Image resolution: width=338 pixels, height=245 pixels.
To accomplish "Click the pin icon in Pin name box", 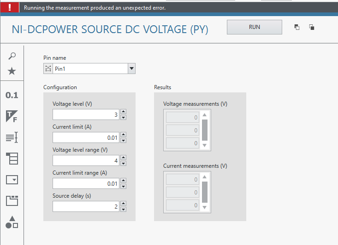I will 48,68.
